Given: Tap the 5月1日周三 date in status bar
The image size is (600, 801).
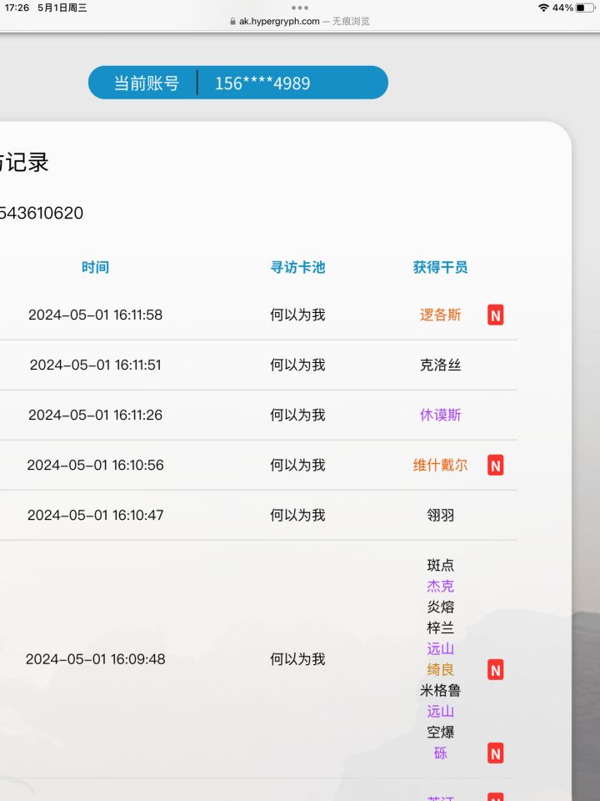Looking at the screenshot, I should (x=62, y=8).
